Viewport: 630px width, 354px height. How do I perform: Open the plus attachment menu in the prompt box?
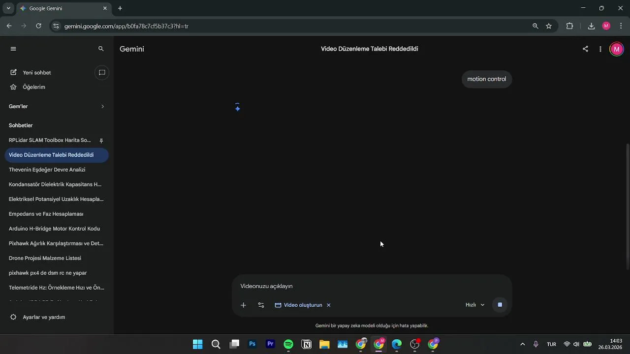(x=243, y=305)
